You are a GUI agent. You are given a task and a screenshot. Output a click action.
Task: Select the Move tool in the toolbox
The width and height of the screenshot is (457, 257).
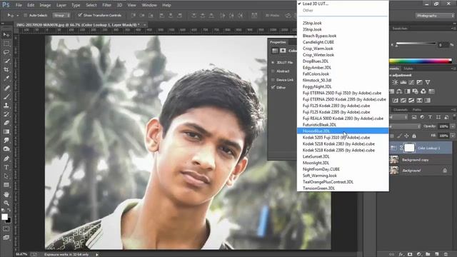click(6, 35)
